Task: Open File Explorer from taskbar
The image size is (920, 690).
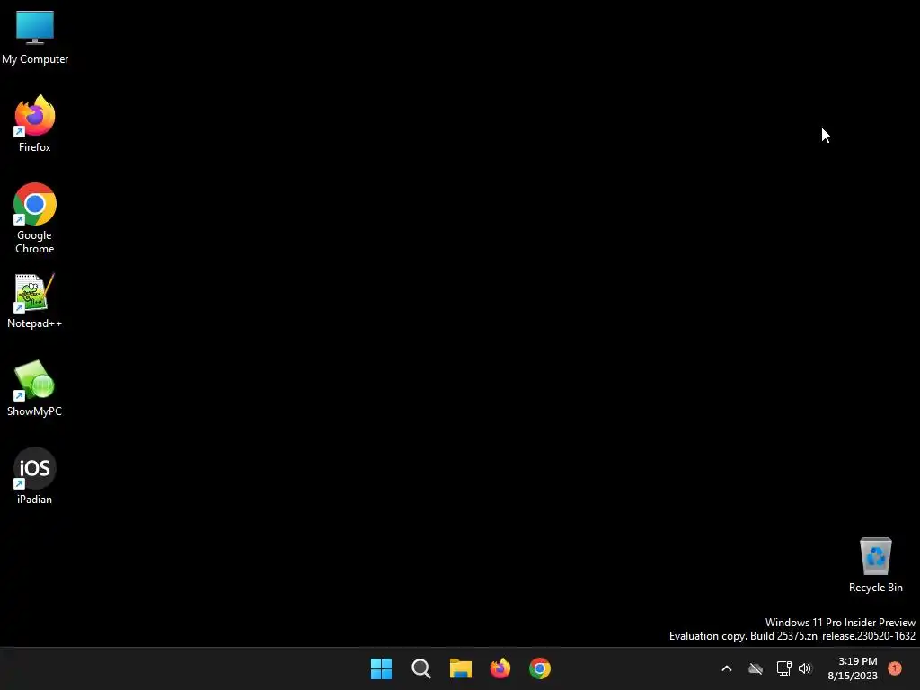Action: click(x=461, y=668)
